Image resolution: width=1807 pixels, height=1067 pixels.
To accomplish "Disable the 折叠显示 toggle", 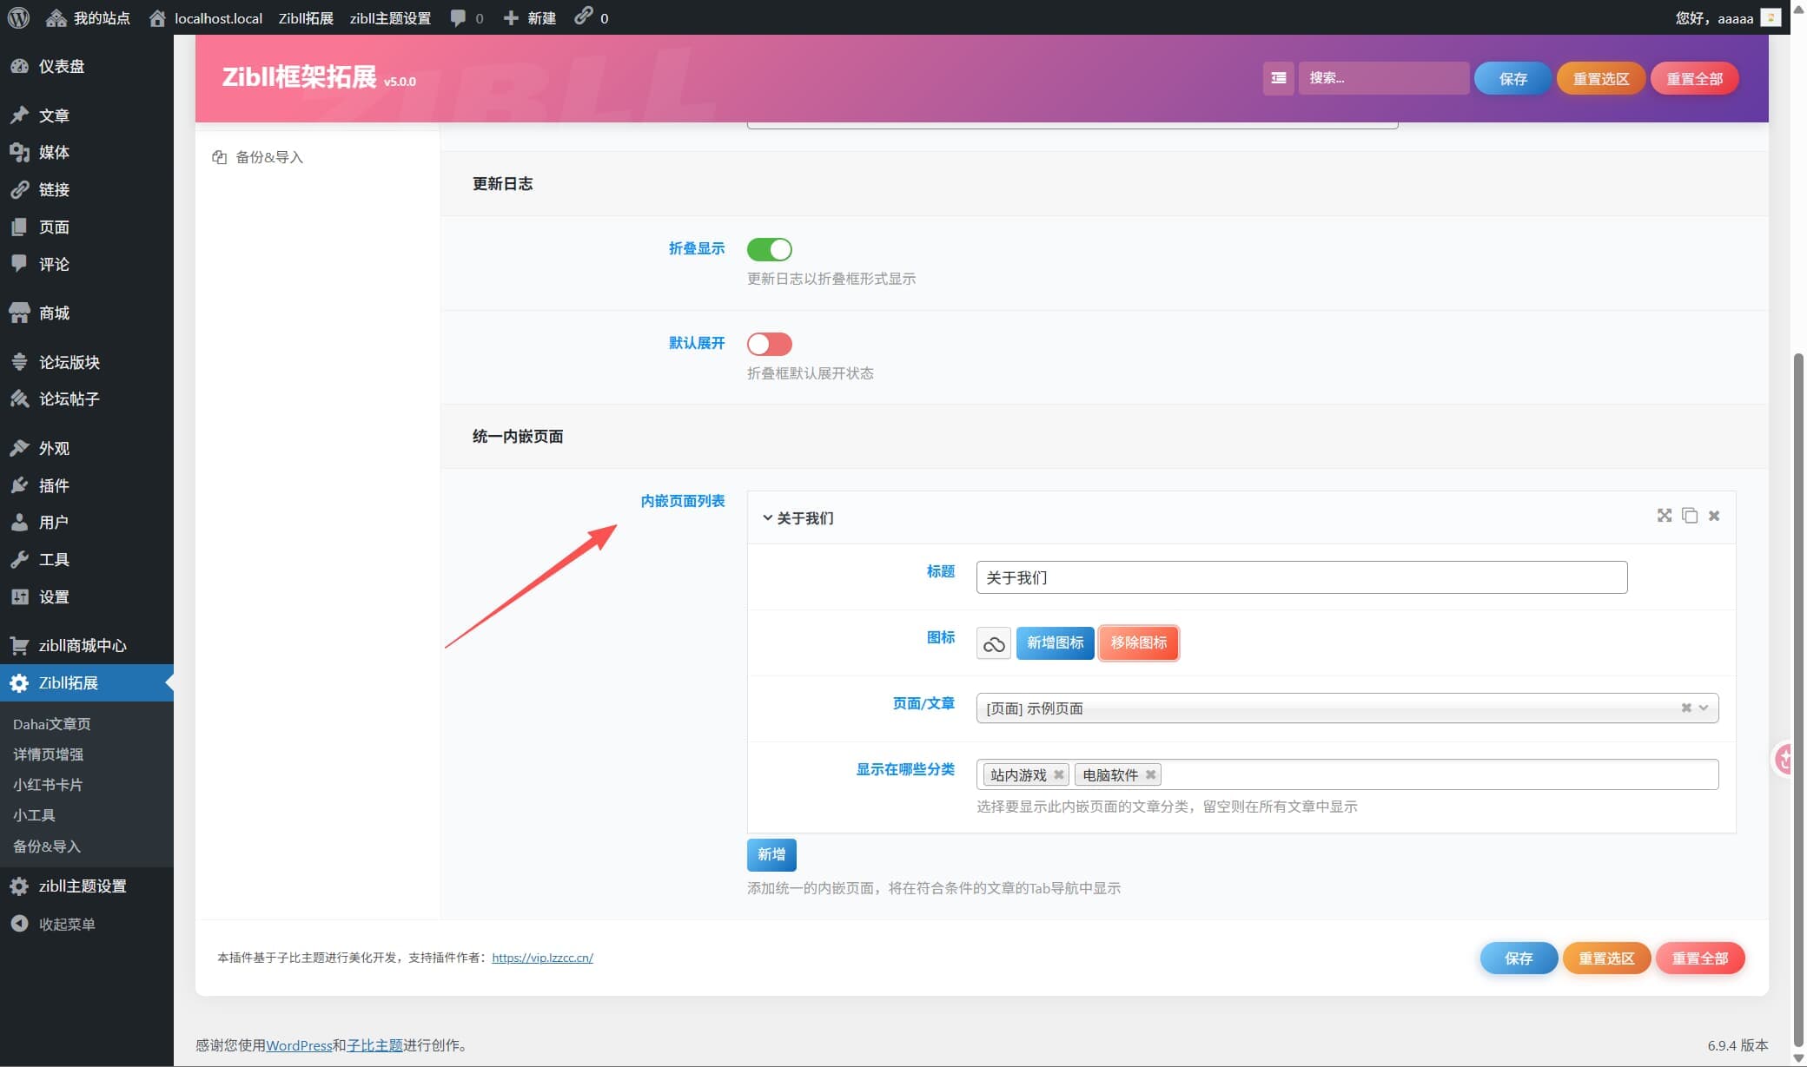I will [769, 249].
